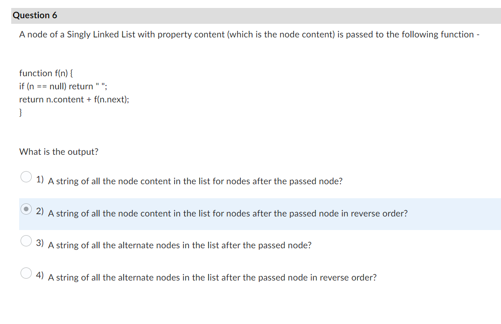Click the 'return n.content + f(n.next);' line
Image resolution: width=501 pixels, height=324 pixels.
point(74,99)
